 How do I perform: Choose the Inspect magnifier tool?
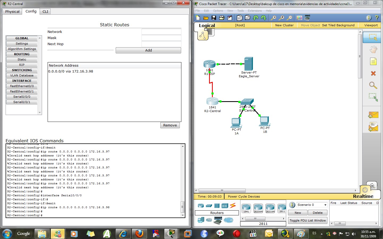pyautogui.click(x=373, y=85)
